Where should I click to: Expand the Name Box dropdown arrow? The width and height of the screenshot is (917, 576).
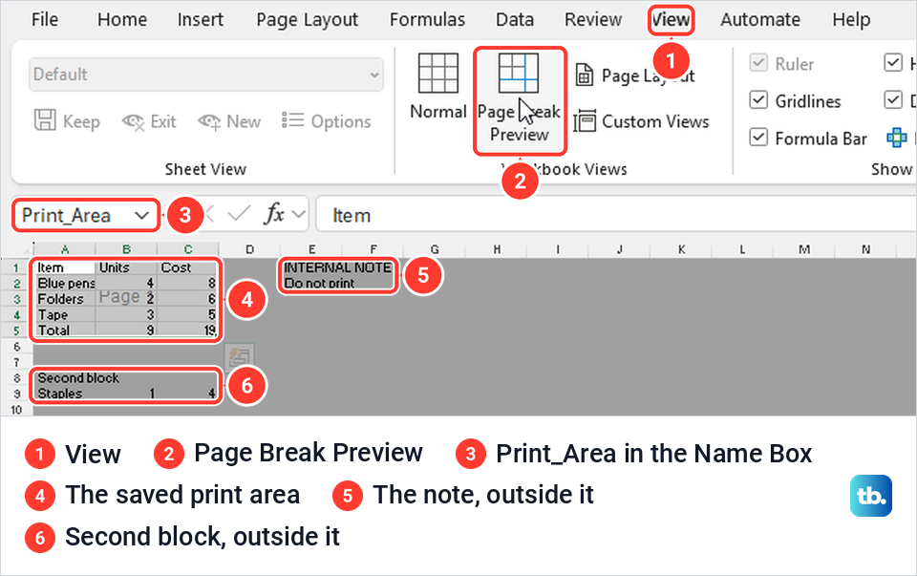pos(141,215)
